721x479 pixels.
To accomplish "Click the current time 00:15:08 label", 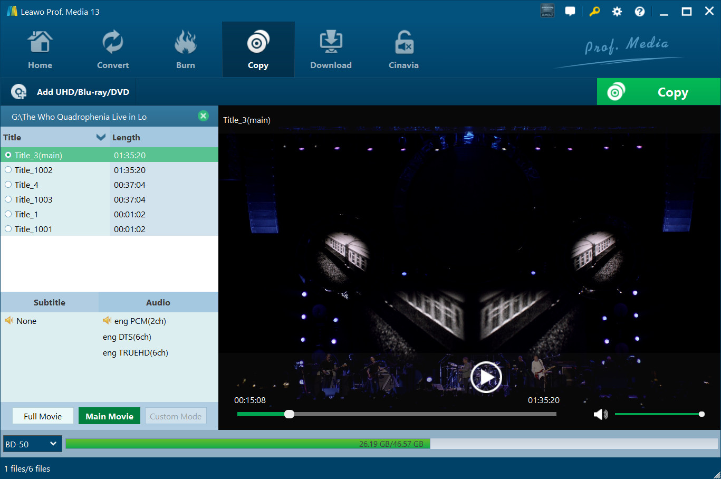I will [250, 400].
